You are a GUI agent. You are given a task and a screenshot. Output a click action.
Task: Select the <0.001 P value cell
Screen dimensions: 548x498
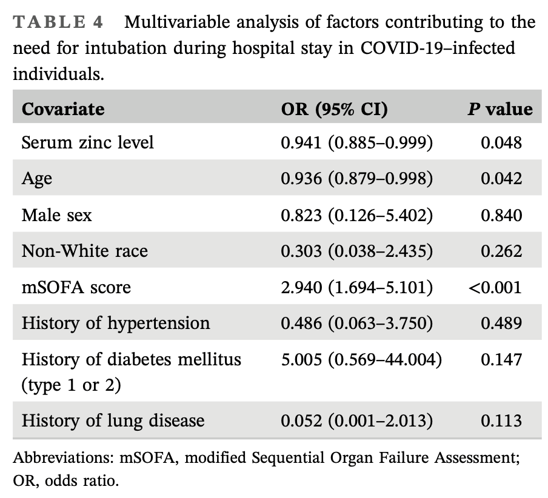(495, 287)
